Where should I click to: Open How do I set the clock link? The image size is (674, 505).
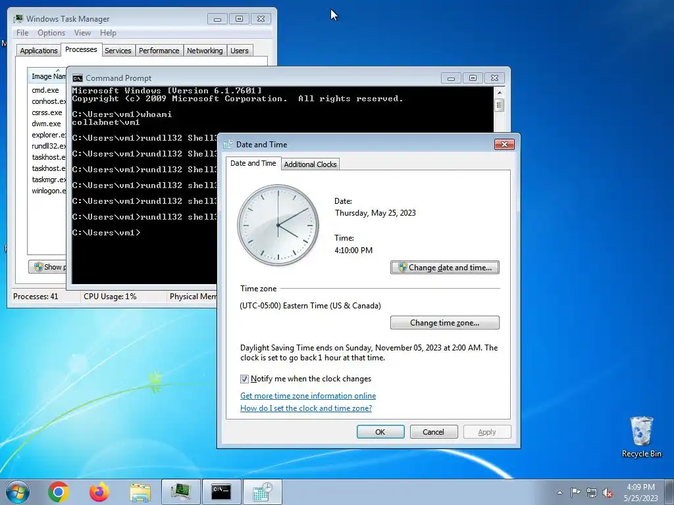coord(306,408)
